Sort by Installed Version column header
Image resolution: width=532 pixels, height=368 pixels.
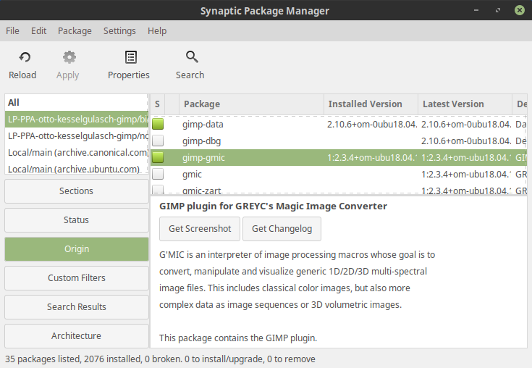[371, 104]
